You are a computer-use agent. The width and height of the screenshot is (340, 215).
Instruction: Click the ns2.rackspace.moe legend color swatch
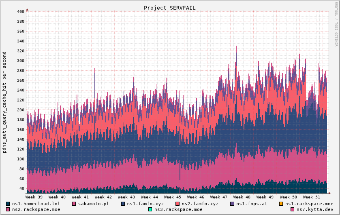coord(8,209)
